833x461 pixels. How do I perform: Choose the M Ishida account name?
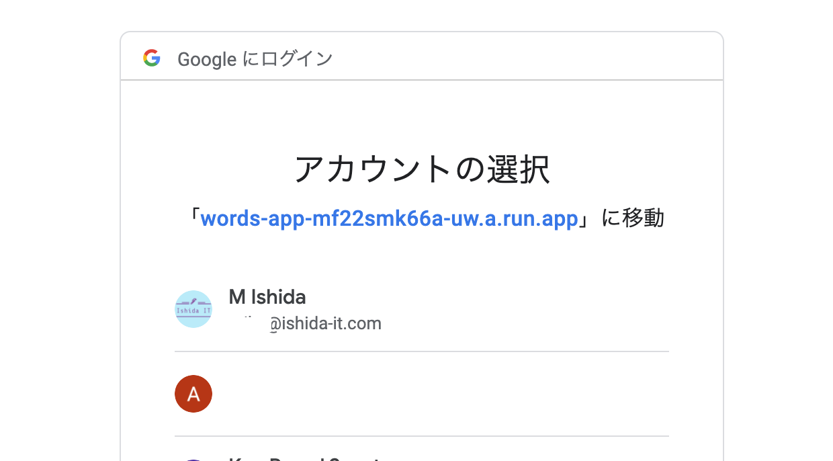[267, 296]
